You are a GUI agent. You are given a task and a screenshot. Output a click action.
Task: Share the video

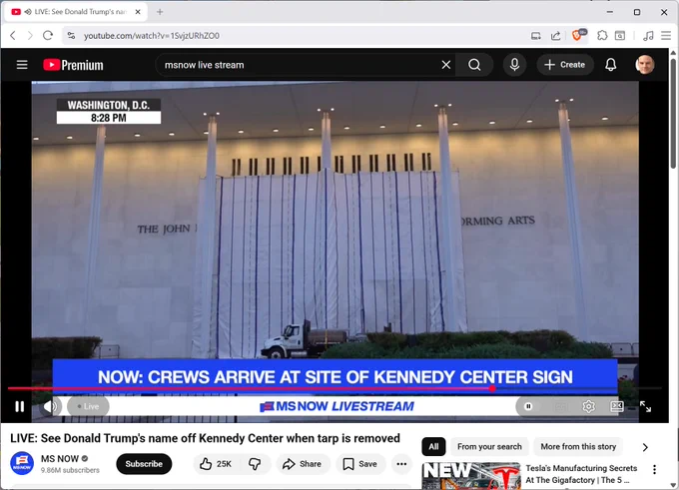[x=302, y=464]
